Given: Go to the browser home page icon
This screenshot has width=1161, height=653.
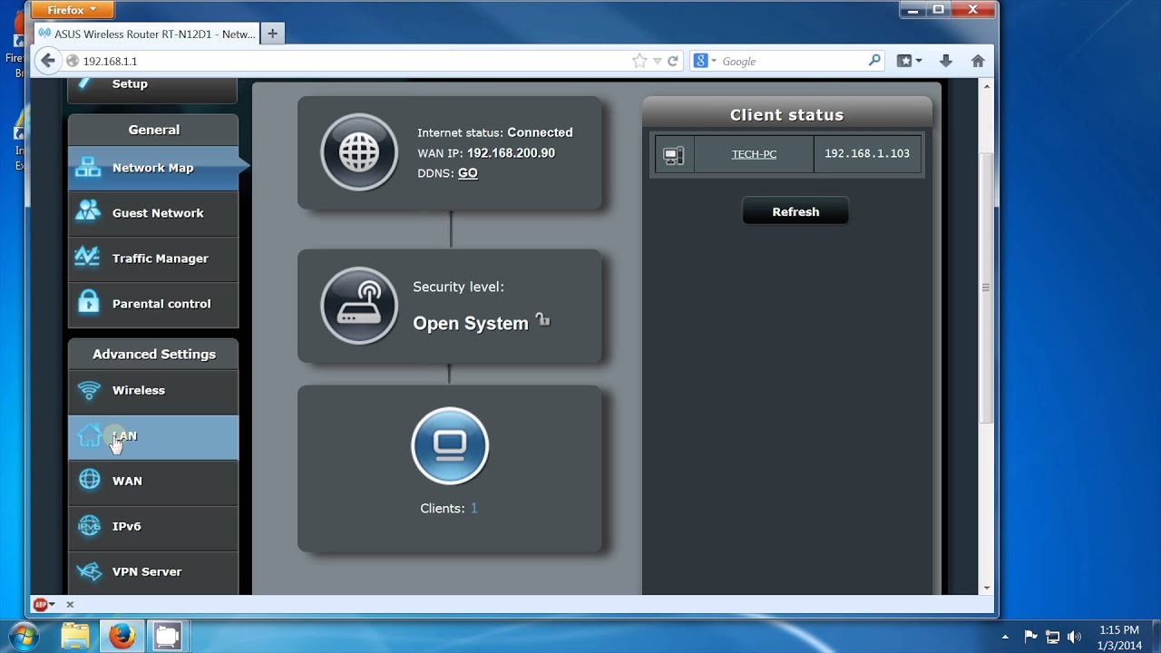Looking at the screenshot, I should point(978,61).
